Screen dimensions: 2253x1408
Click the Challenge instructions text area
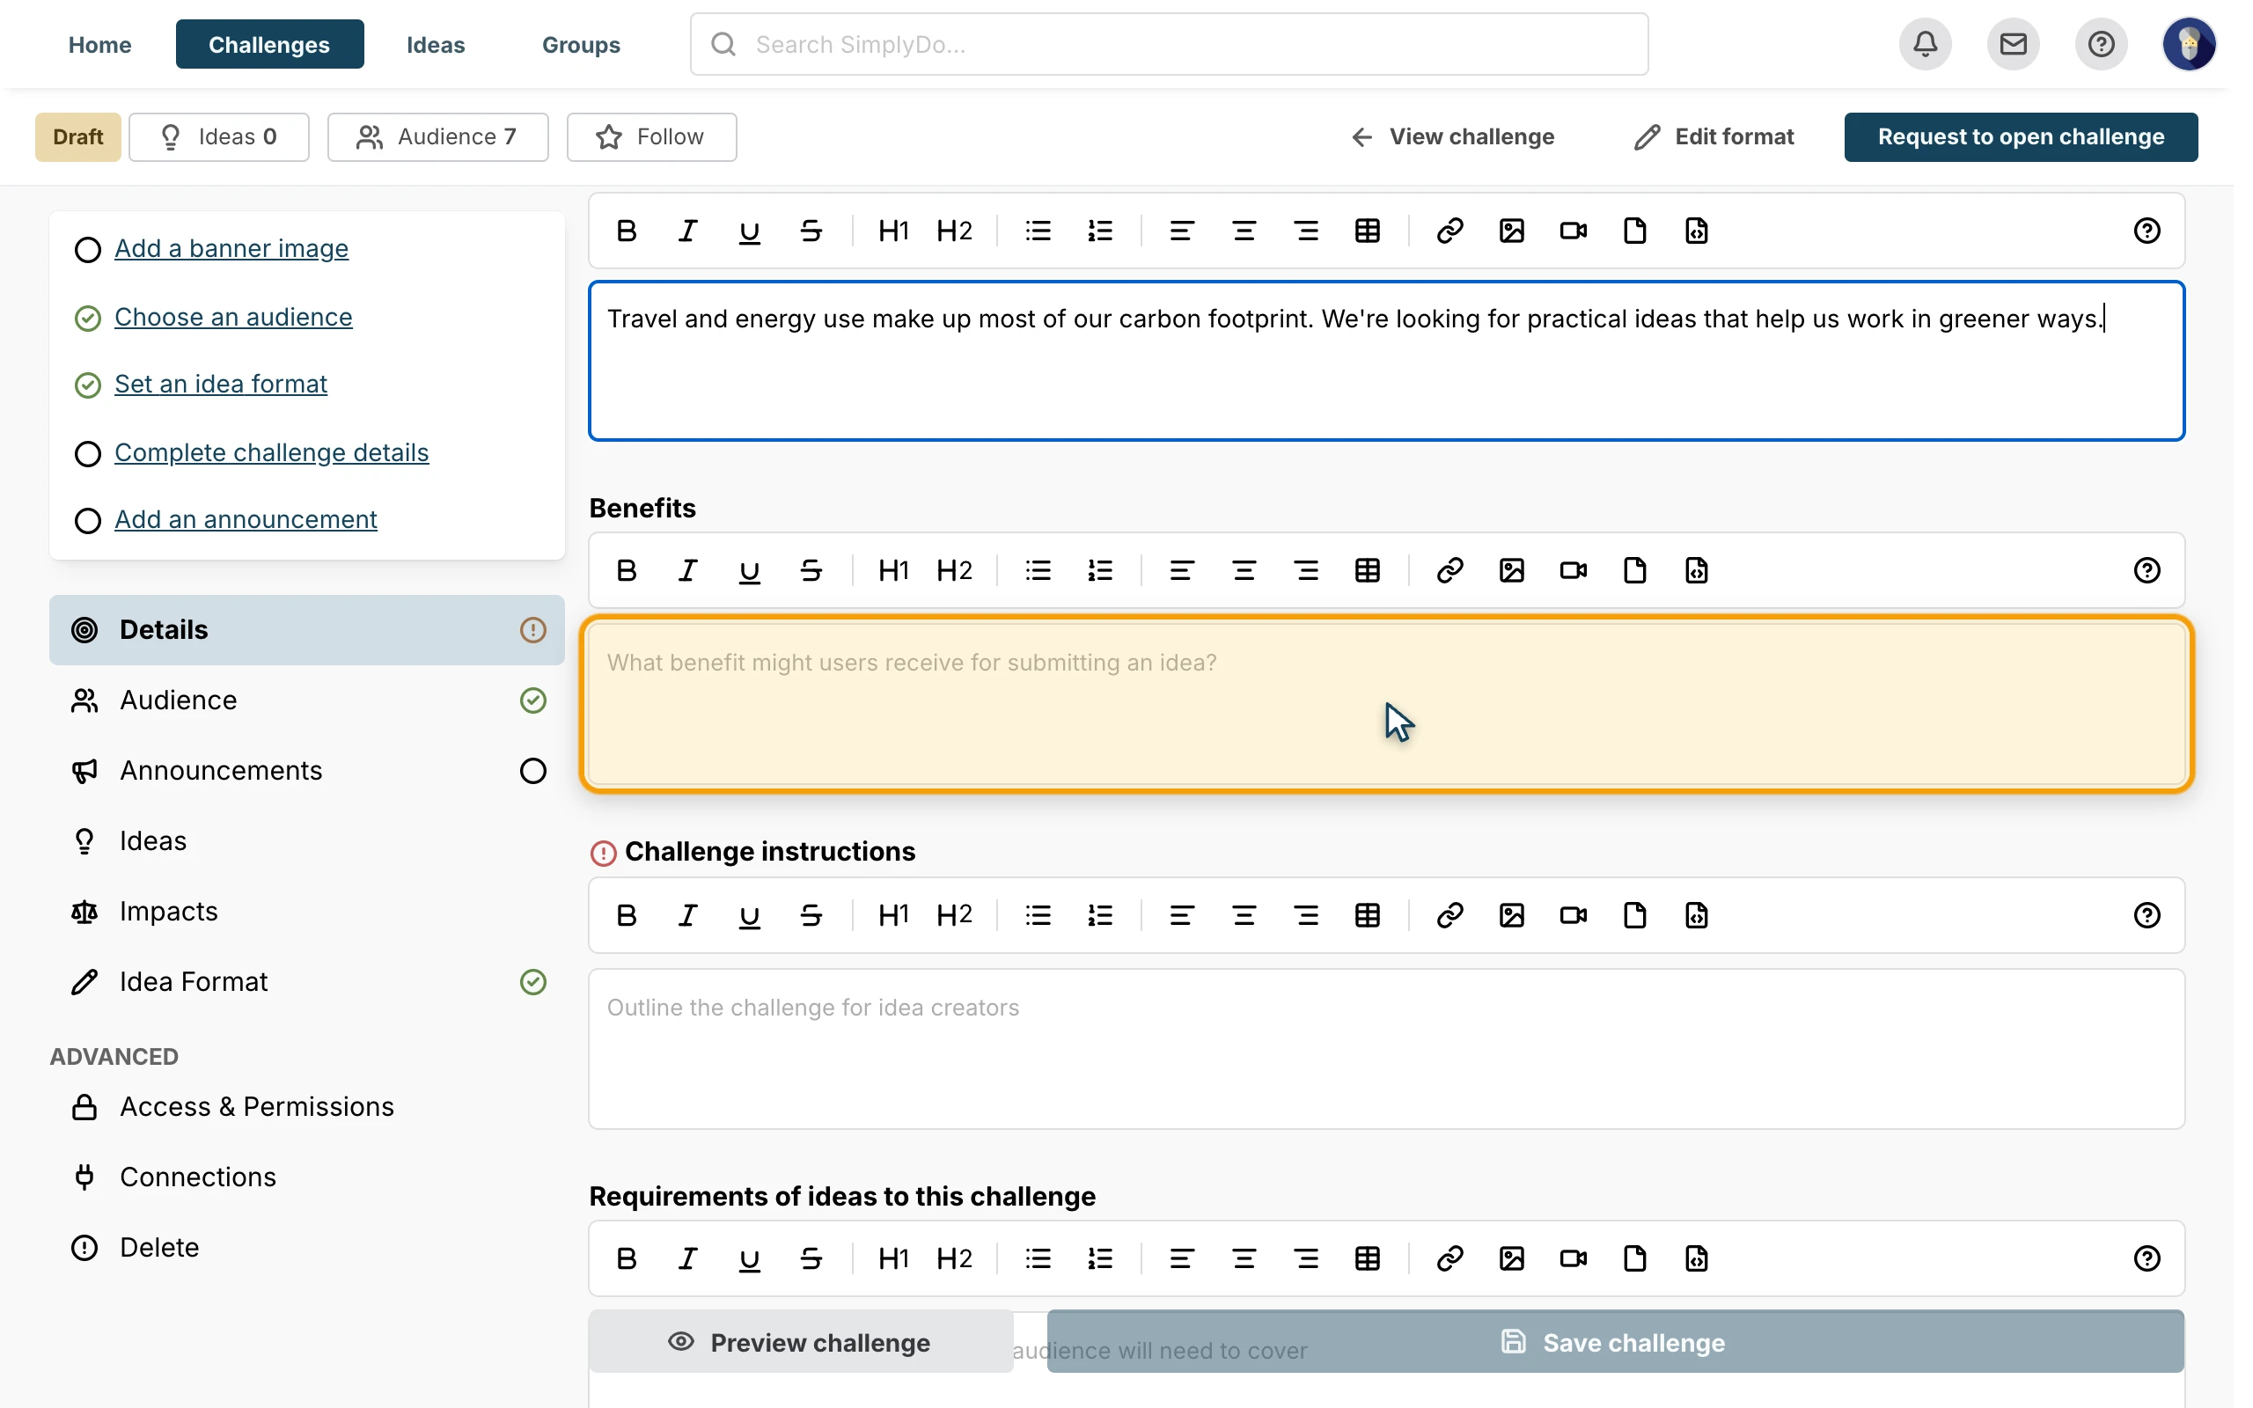tap(1387, 1050)
